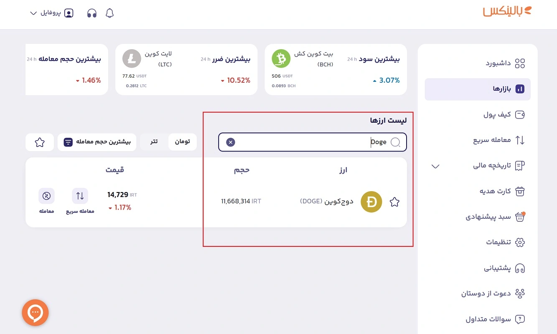The height and width of the screenshot is (334, 557).
Task: Click the Bitcoin Cash green logo
Action: tap(281, 59)
